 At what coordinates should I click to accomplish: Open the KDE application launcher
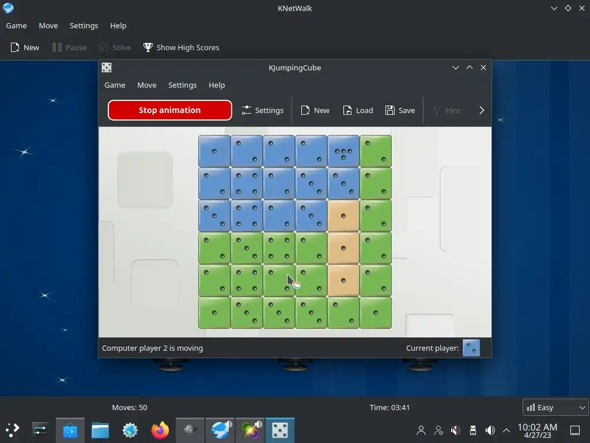pyautogui.click(x=13, y=430)
